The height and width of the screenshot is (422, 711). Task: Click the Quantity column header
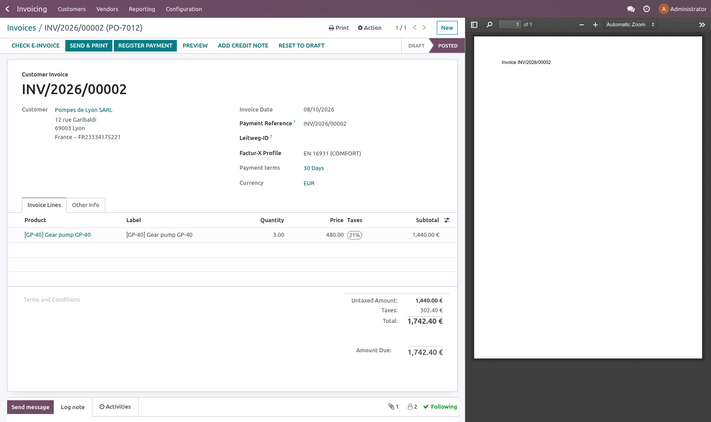tap(272, 220)
